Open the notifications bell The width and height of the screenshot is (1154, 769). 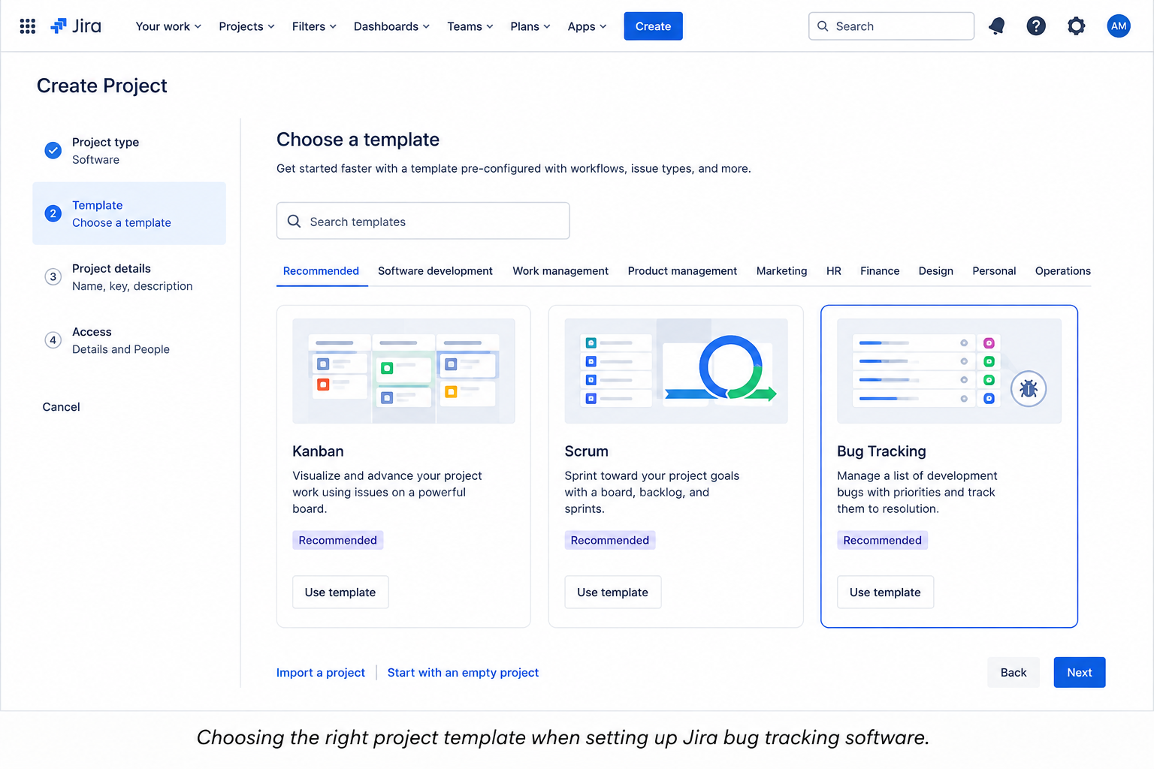pos(997,26)
